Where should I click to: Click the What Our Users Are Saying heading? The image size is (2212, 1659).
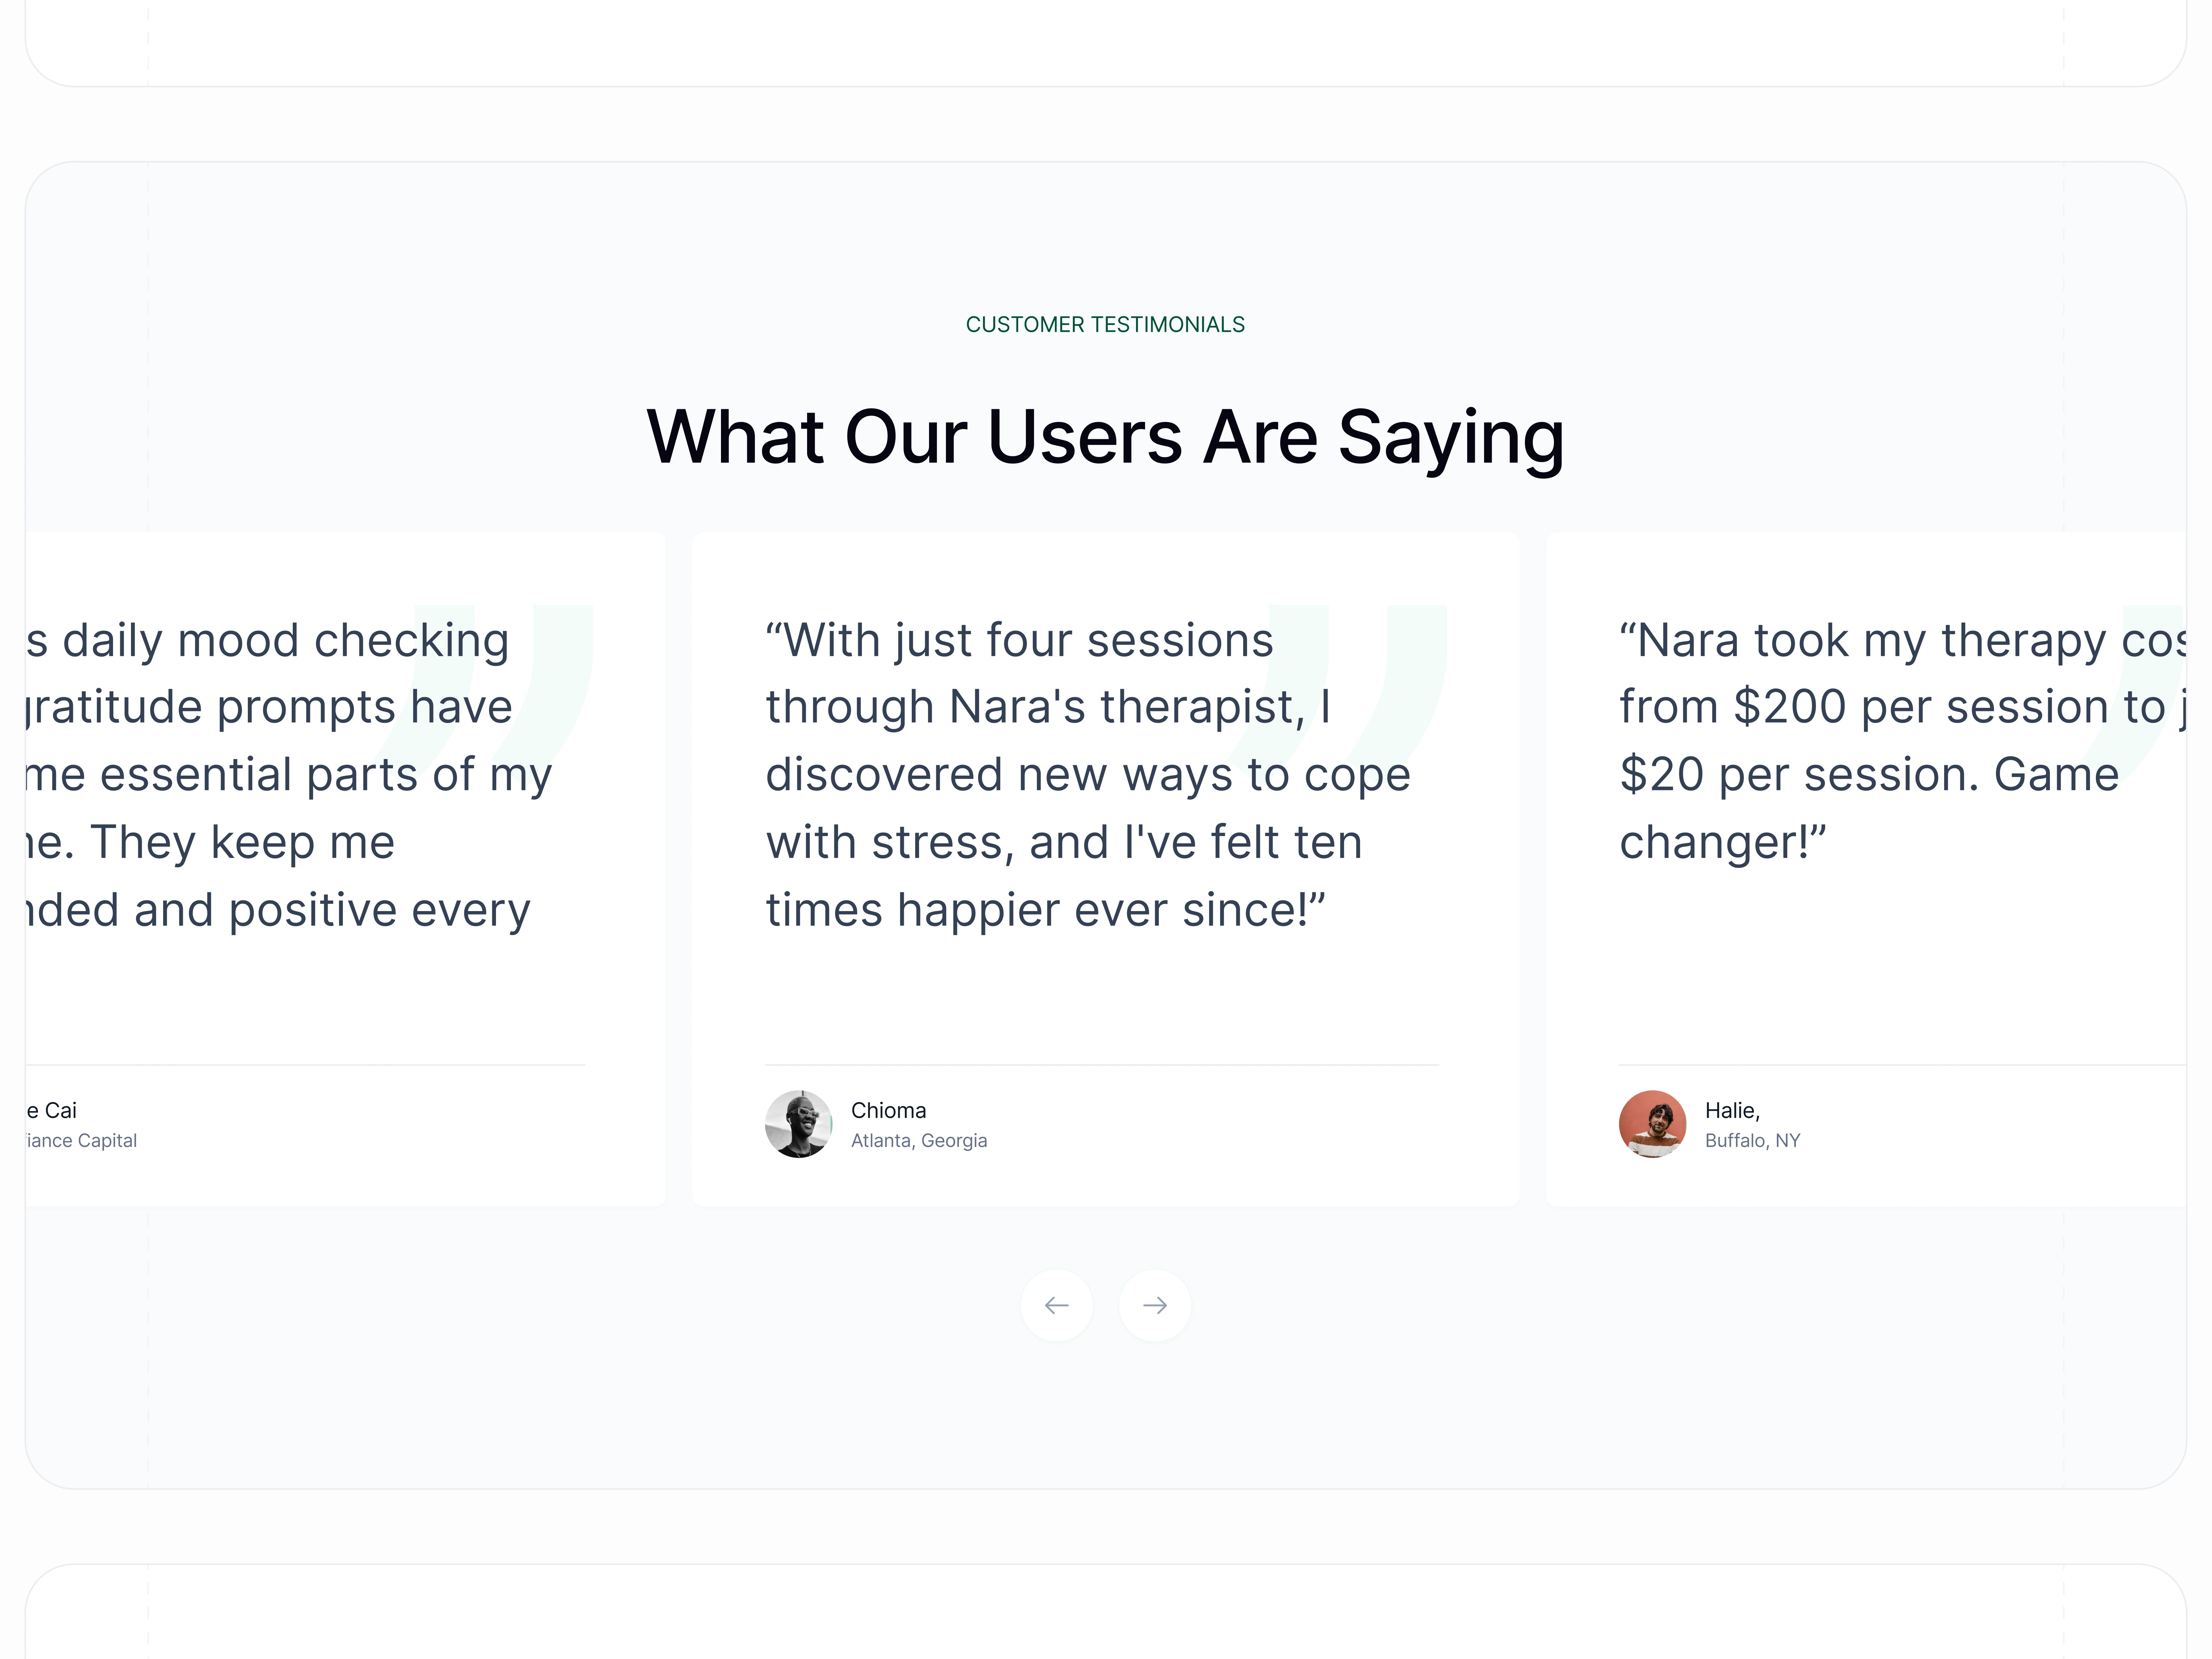1105,437
